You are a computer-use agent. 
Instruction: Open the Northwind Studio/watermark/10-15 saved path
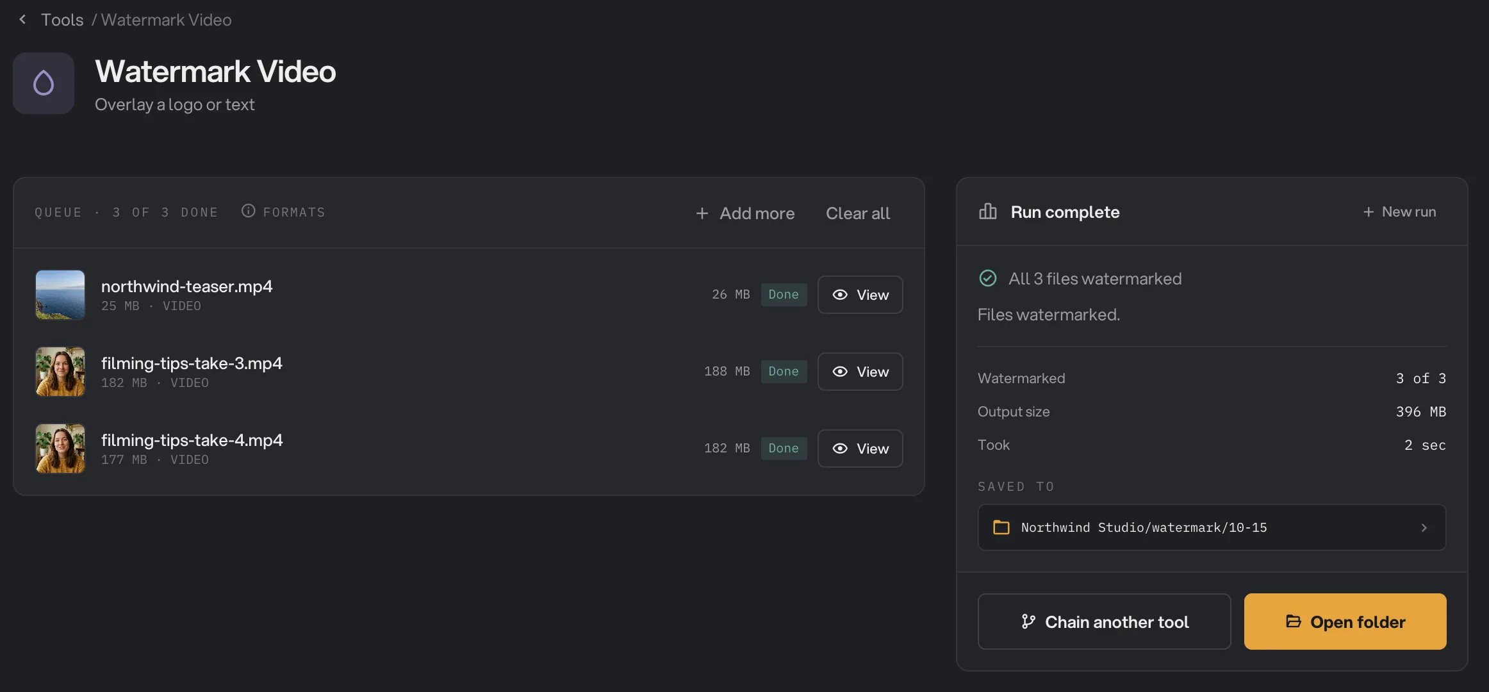pos(1212,527)
